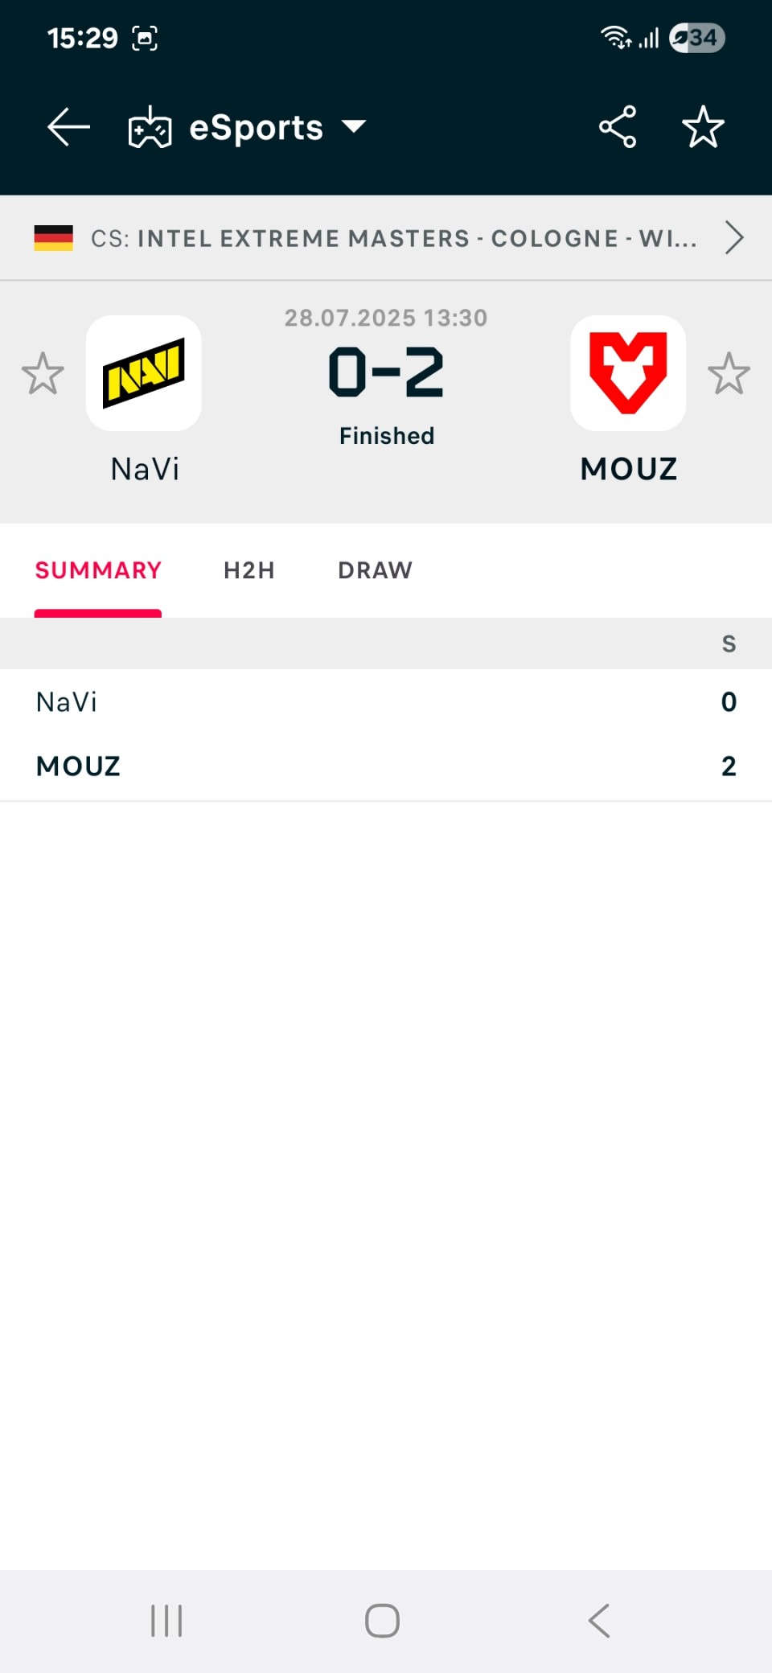This screenshot has width=772, height=1673.
Task: Toggle favorite star for MOUZ
Action: pos(729,373)
